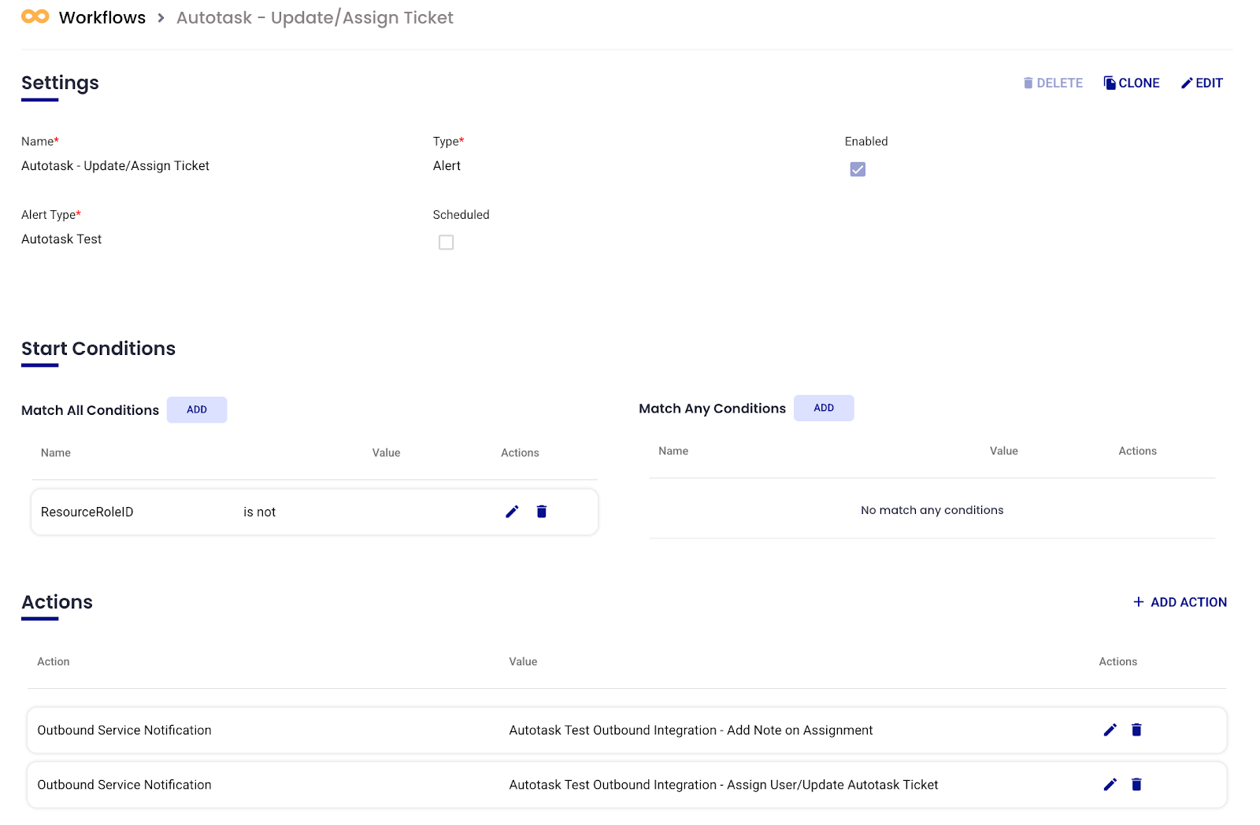Image resolution: width=1260 pixels, height=825 pixels.
Task: Click the orange infinity logo icon
Action: [x=35, y=17]
